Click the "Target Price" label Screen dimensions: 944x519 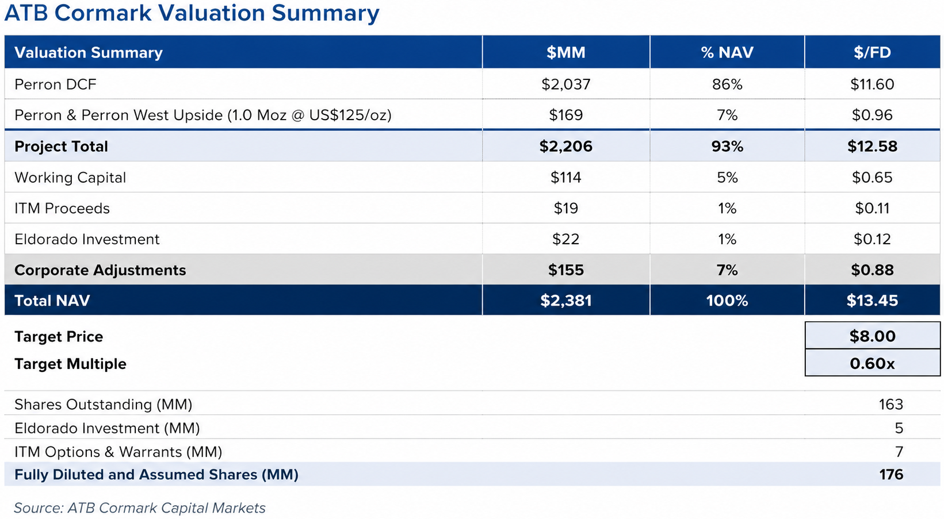59,336
